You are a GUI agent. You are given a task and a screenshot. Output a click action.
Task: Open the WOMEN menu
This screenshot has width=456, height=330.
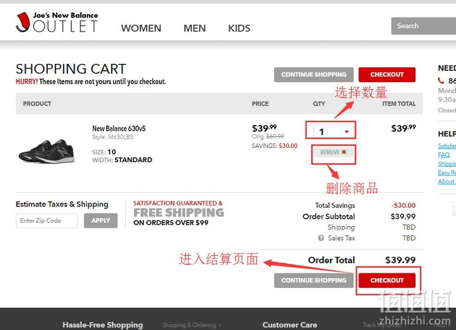[141, 28]
